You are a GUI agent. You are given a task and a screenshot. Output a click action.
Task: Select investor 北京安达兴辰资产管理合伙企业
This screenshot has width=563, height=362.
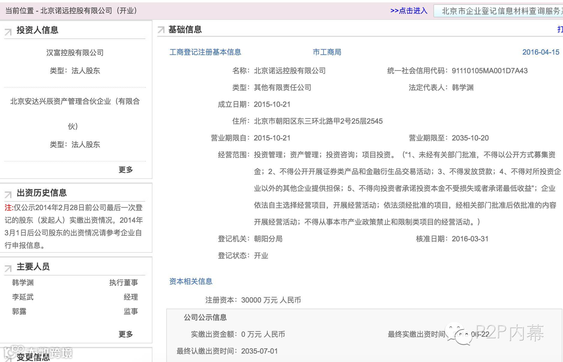(x=75, y=114)
